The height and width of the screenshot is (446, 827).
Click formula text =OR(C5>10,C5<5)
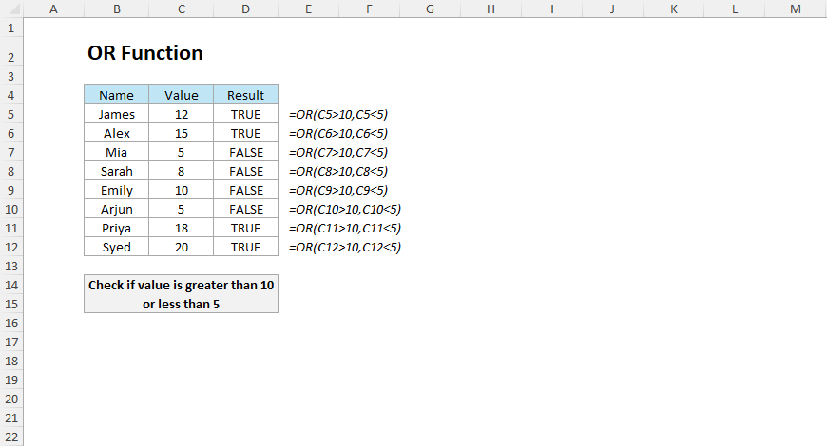coord(338,114)
